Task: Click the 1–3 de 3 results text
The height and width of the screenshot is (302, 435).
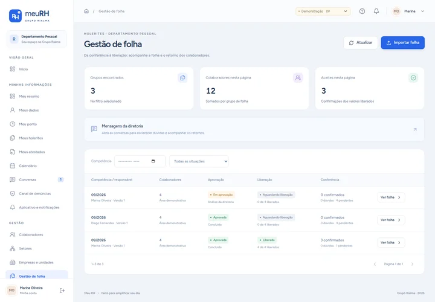Action: pyautogui.click(x=97, y=264)
